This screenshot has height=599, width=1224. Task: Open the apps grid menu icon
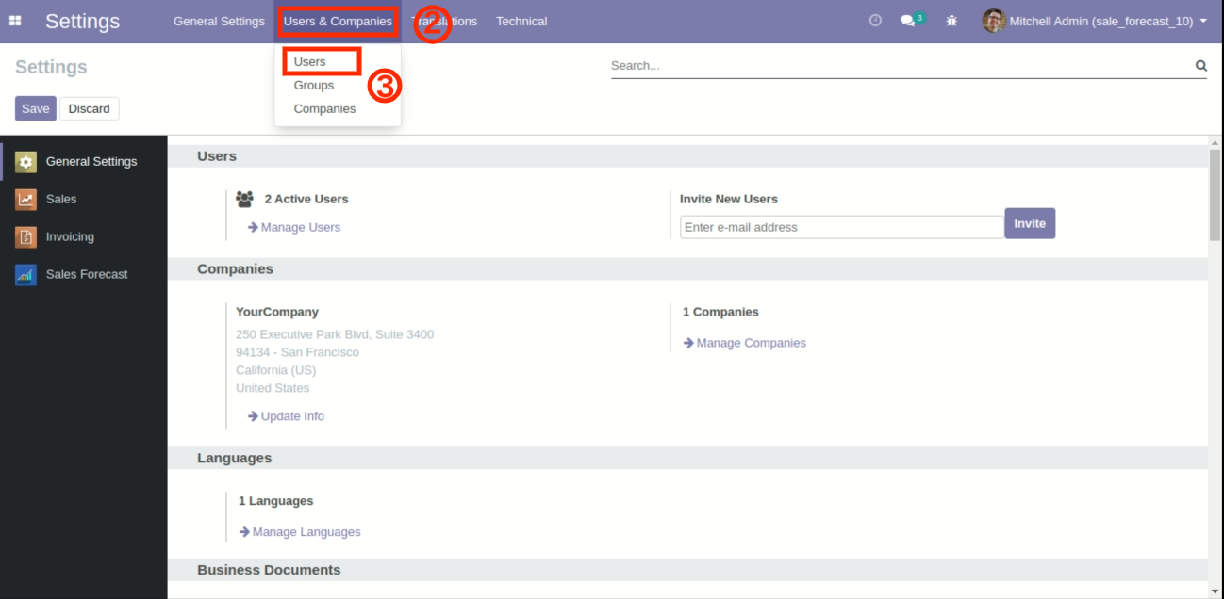click(x=15, y=21)
